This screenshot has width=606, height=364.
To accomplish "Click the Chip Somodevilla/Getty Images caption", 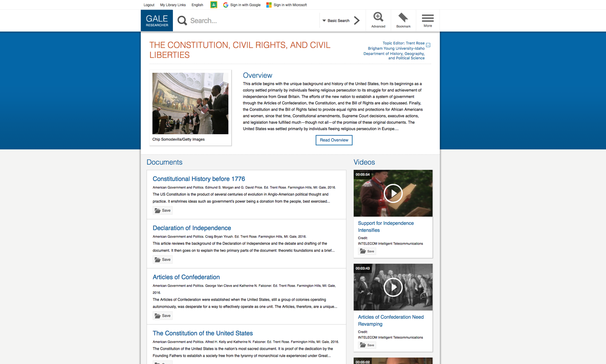I will click(x=178, y=139).
